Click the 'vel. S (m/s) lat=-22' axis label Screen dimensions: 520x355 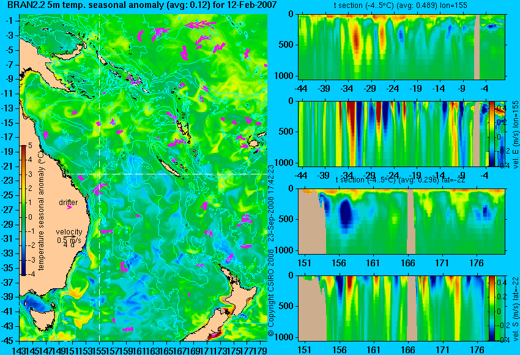click(x=515, y=308)
